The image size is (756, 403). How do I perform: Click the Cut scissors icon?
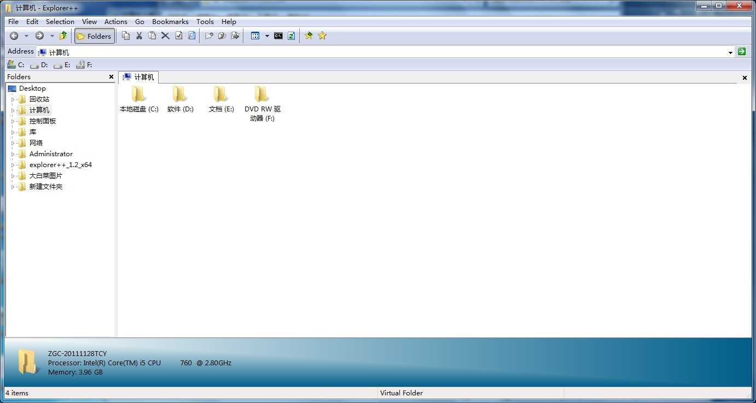(x=139, y=36)
